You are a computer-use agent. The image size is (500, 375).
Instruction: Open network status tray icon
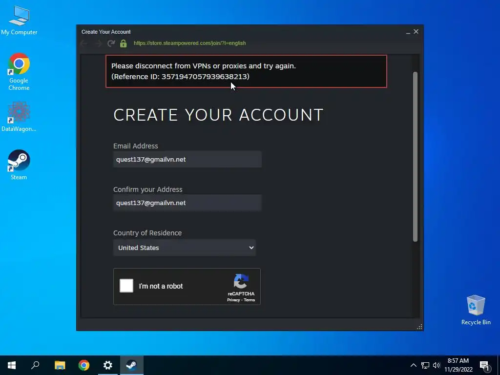click(x=425, y=365)
